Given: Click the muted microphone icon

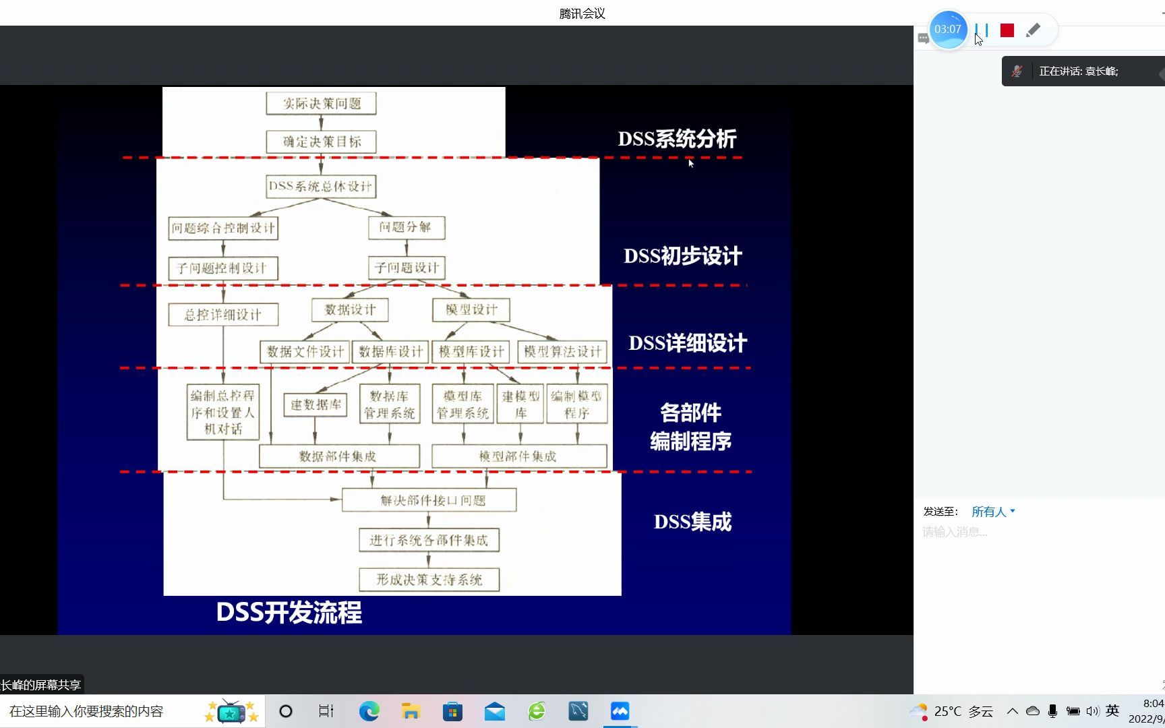Looking at the screenshot, I should (x=1017, y=71).
